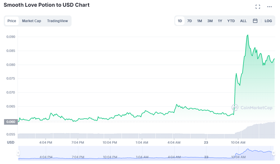280x164 pixels.
Task: Select the 3M time range
Action: [210, 21]
